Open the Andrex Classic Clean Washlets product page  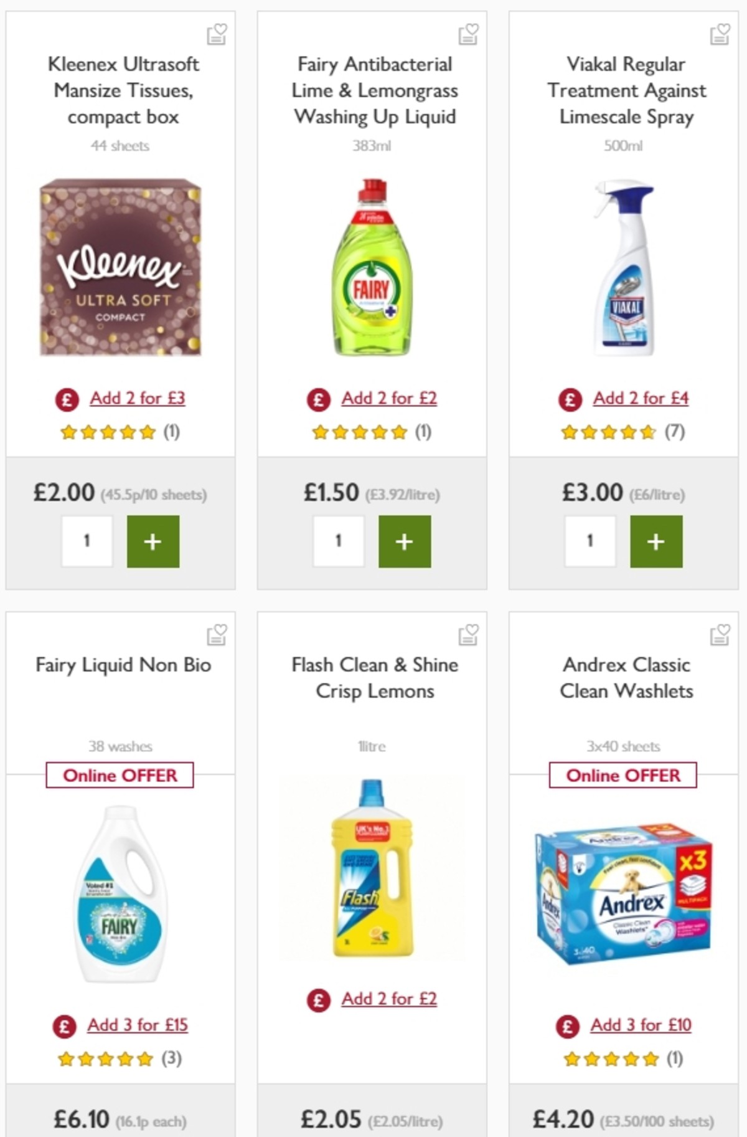click(626, 678)
